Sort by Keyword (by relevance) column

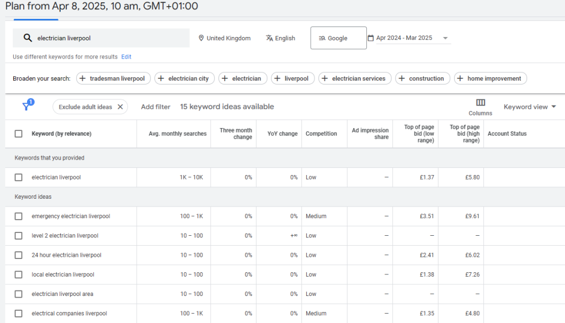coord(61,134)
